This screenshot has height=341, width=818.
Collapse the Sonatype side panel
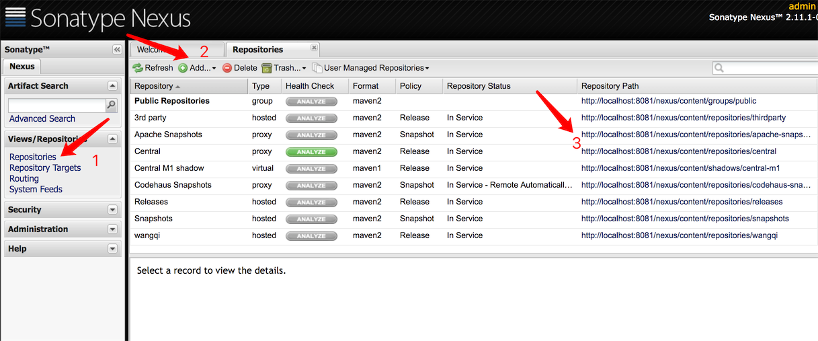(x=117, y=50)
